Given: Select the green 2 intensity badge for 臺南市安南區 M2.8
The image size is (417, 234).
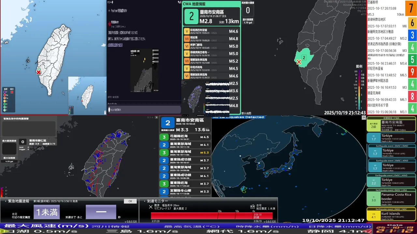Looking at the screenshot, I should [x=191, y=17].
